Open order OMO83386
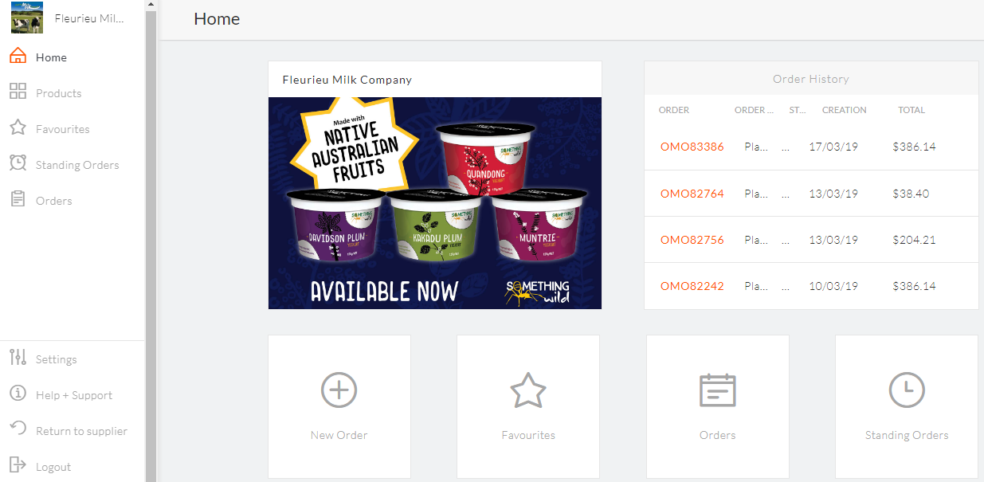Viewport: 984px width, 482px height. 692,147
